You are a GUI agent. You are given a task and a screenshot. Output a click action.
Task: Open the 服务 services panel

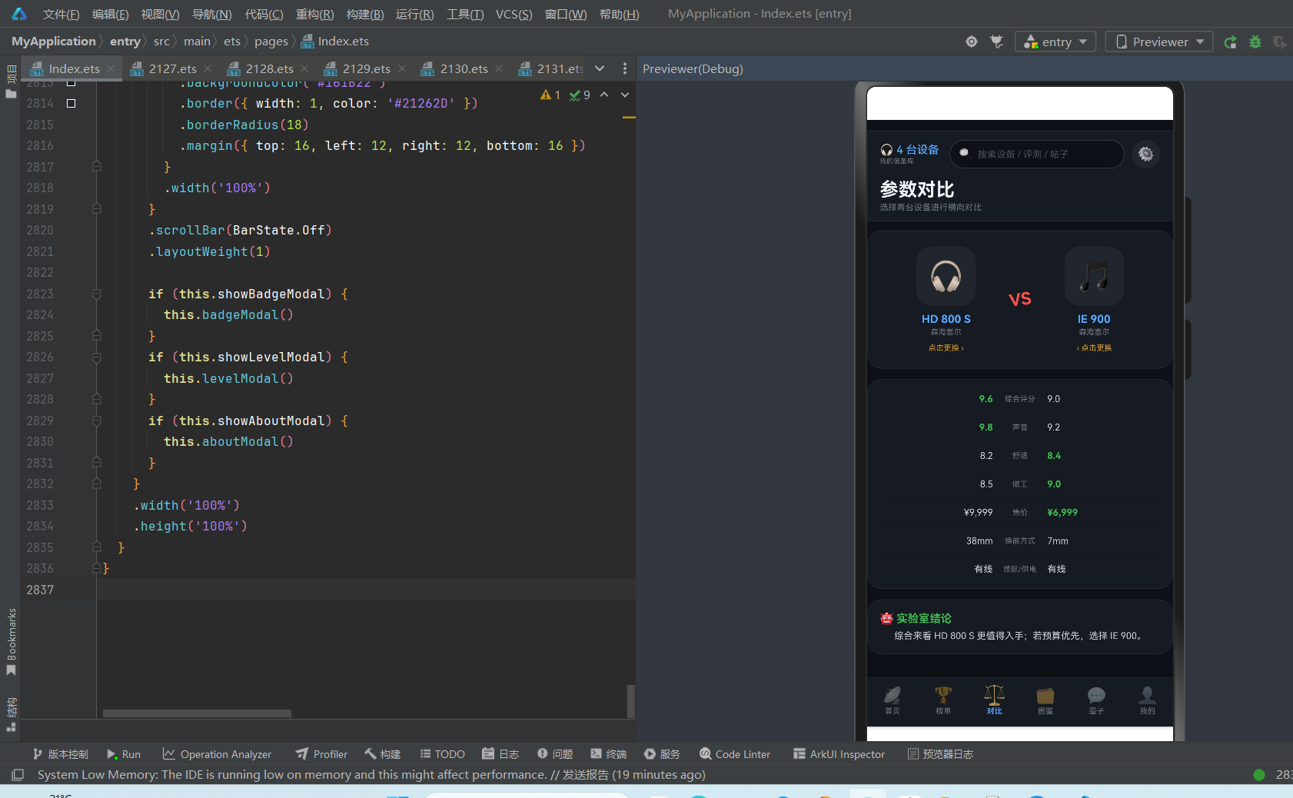coord(662,754)
